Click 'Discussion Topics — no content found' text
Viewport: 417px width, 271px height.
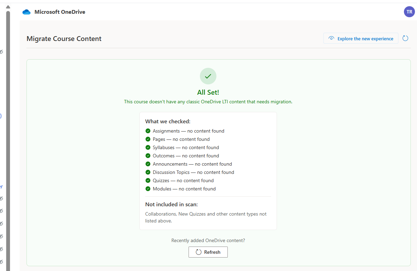point(193,172)
